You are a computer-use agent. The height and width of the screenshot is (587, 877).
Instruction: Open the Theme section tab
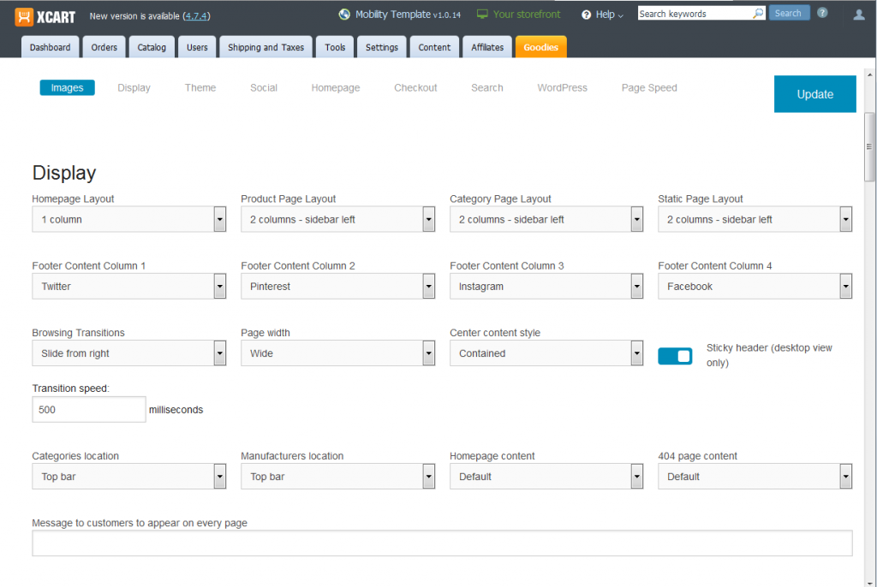[x=200, y=87]
